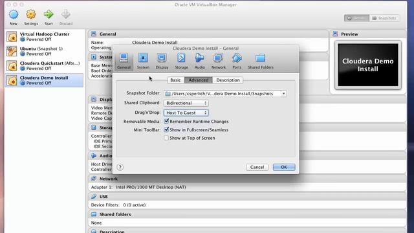Select Cloudera Quickstart VM entry
Screen dimensions: 414x233
coord(44,66)
